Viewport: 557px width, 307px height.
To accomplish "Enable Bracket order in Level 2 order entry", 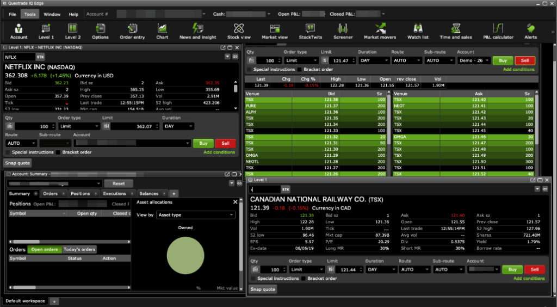I will (x=300, y=69).
